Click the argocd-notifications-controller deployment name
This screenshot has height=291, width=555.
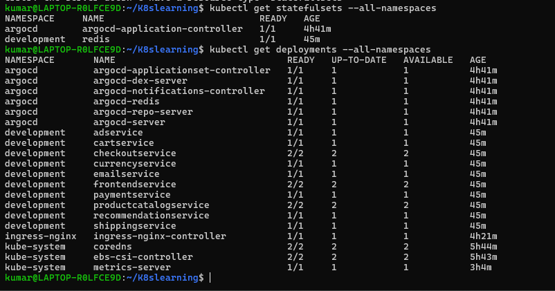tap(179, 91)
